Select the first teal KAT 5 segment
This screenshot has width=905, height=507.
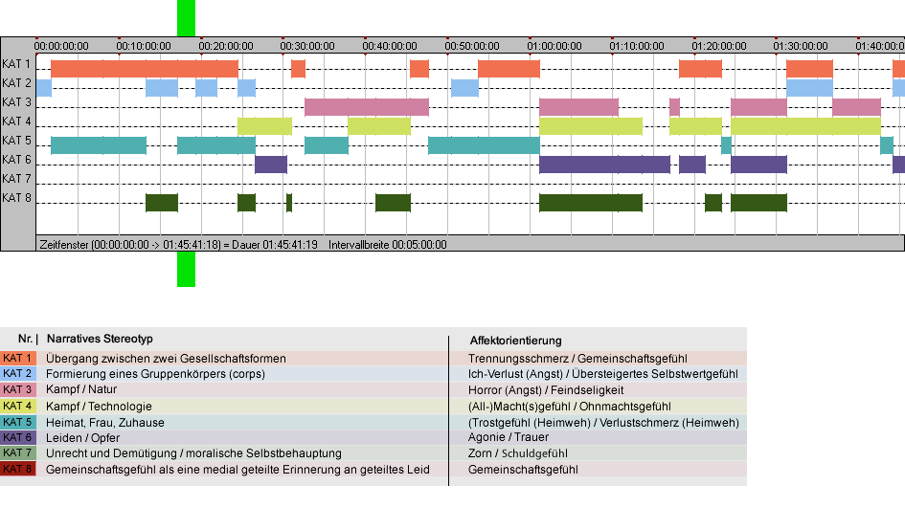[99, 145]
